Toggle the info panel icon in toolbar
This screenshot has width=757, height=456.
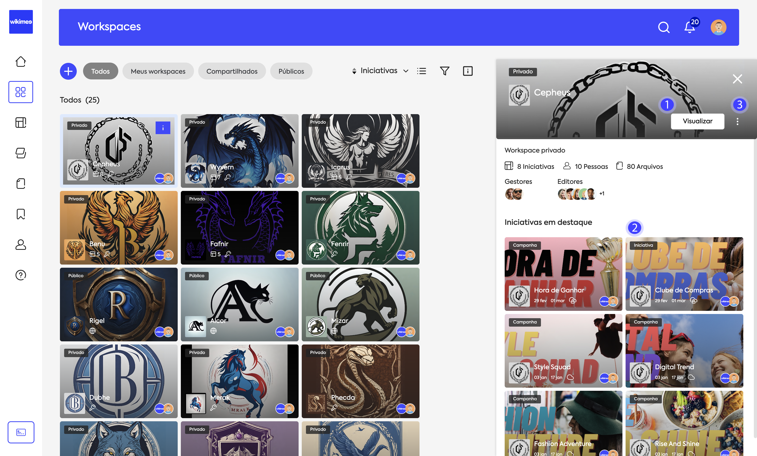[x=467, y=71]
